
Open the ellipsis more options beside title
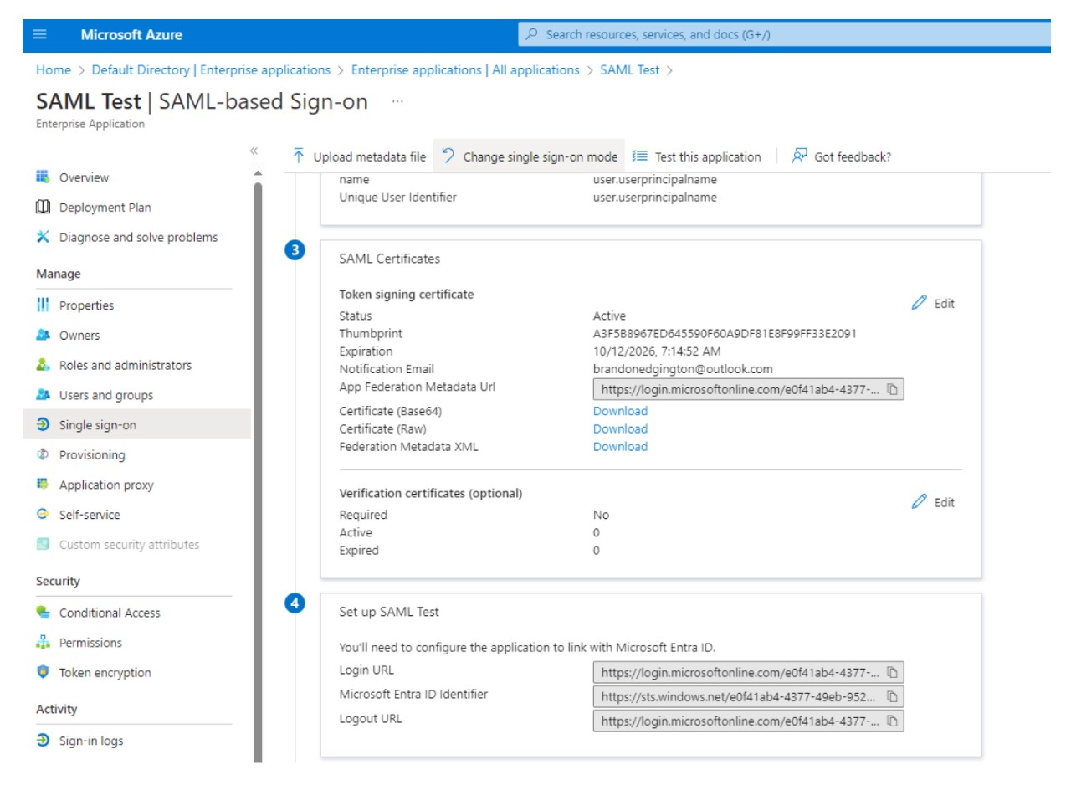click(x=397, y=102)
